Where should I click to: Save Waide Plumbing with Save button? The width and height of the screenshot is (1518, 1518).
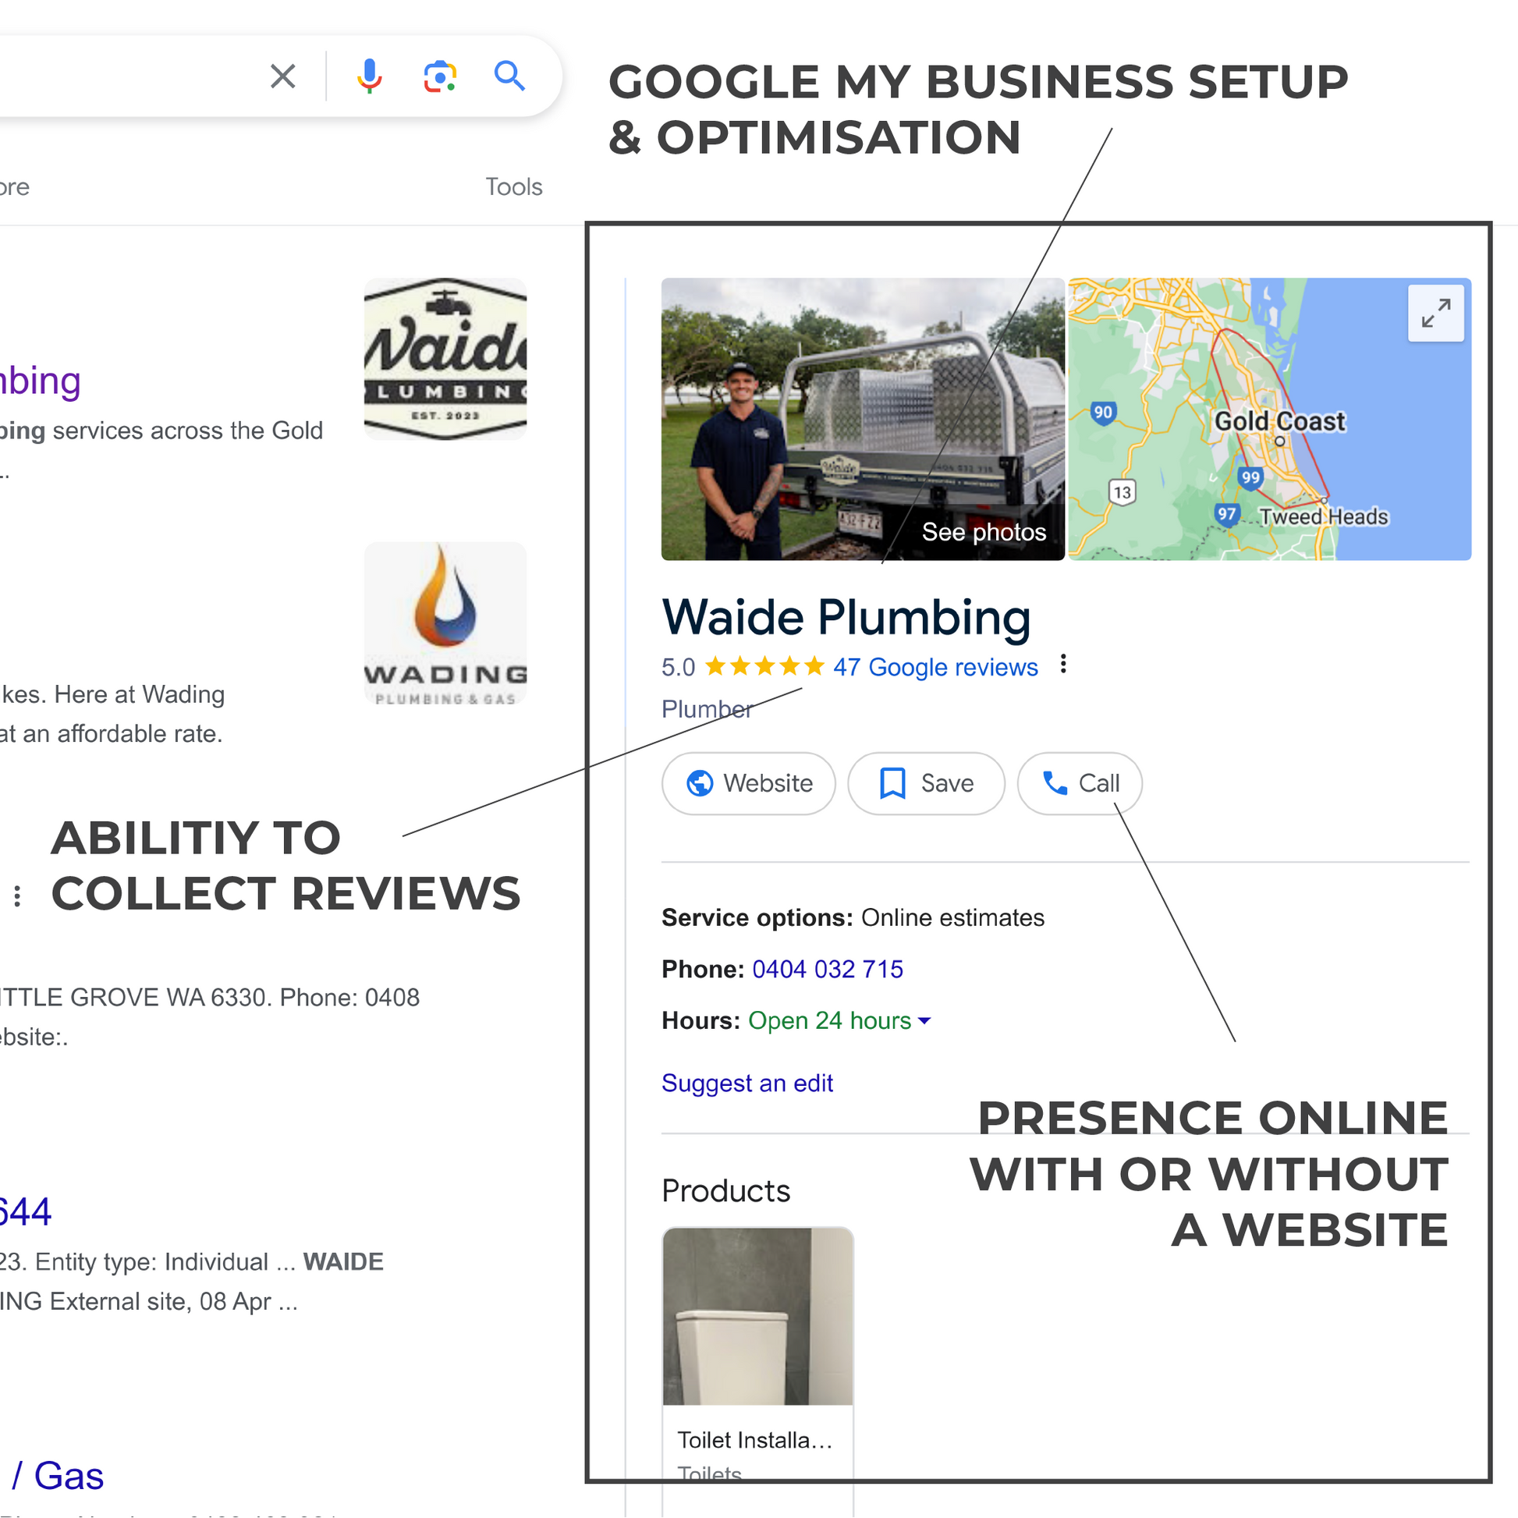point(927,783)
